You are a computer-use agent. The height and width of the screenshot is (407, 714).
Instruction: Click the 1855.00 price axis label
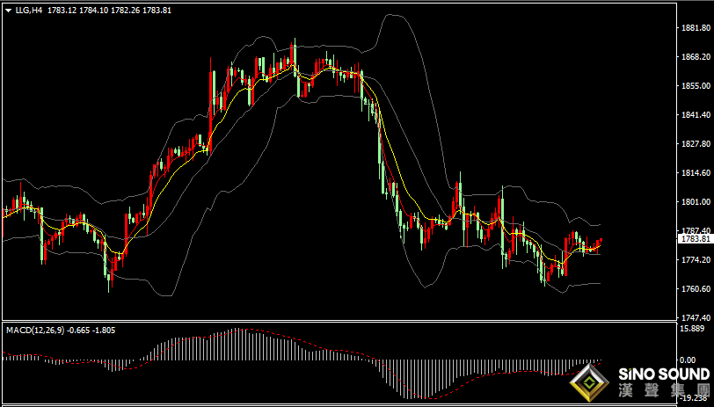(x=695, y=86)
